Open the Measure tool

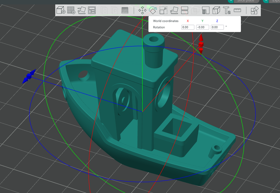point(237,10)
